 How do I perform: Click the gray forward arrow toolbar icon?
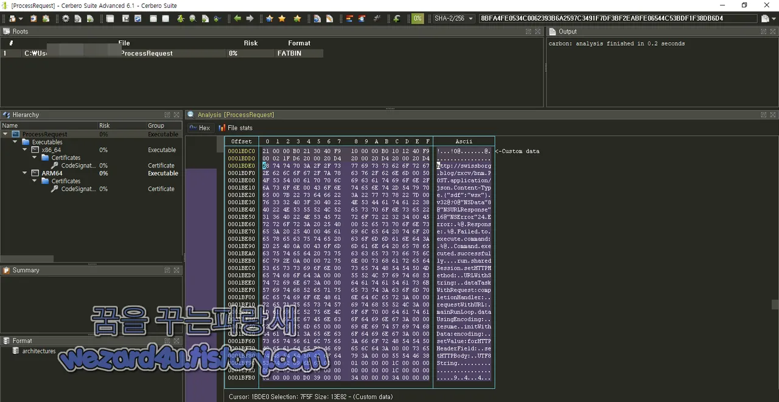[250, 19]
